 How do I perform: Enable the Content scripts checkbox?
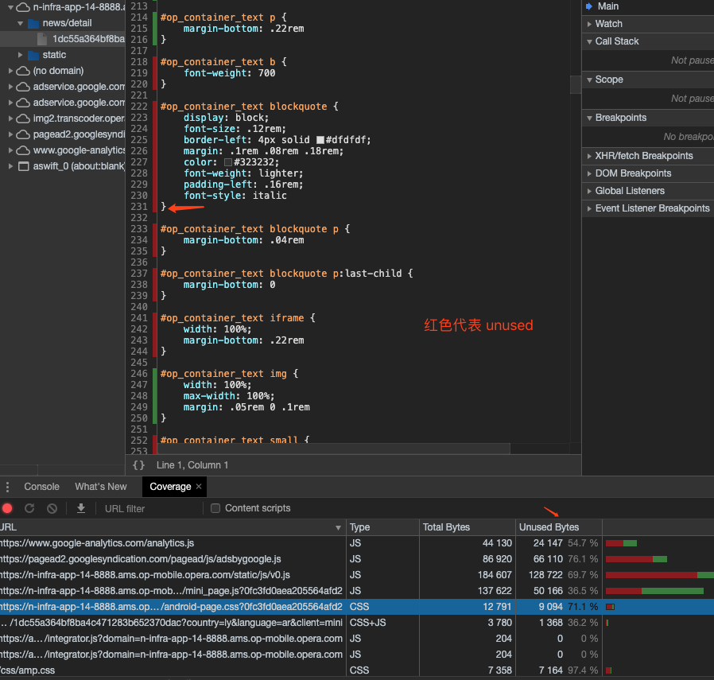(x=215, y=508)
